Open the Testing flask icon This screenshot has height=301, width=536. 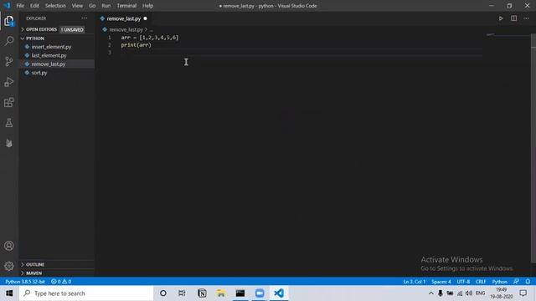pyautogui.click(x=9, y=123)
